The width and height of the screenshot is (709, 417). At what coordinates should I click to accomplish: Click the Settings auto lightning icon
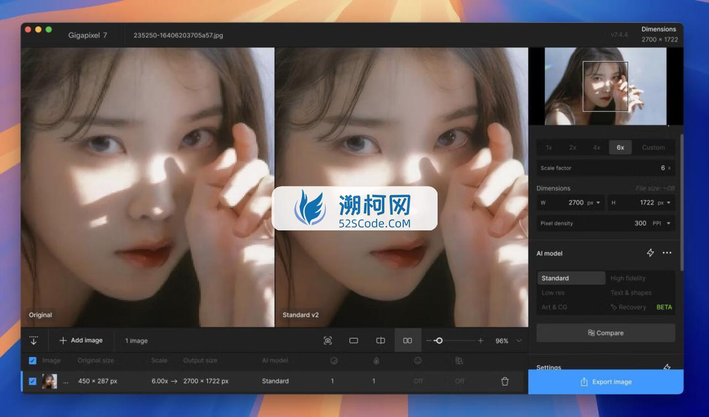(667, 367)
